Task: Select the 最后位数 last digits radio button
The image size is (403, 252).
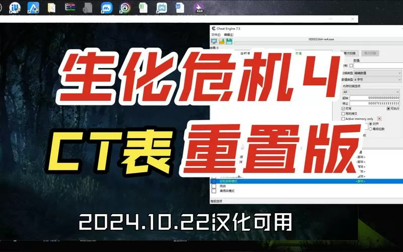Action: pyautogui.click(x=370, y=129)
